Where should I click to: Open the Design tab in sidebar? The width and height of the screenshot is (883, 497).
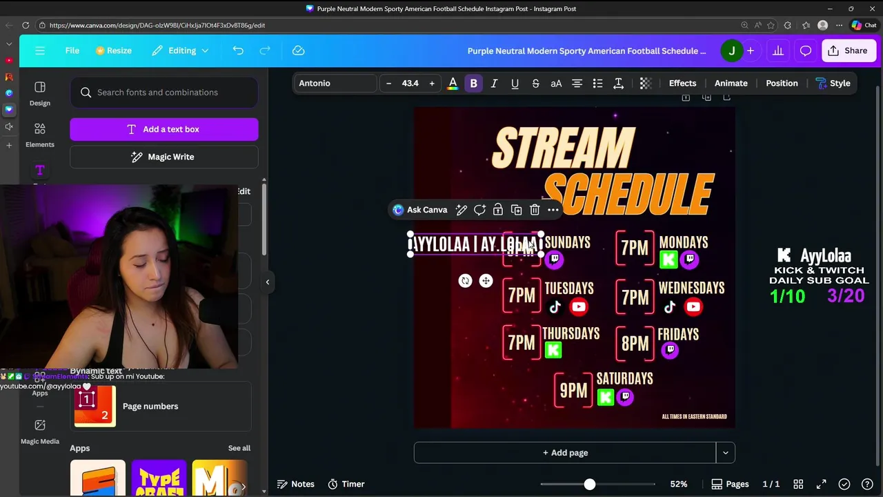click(39, 93)
